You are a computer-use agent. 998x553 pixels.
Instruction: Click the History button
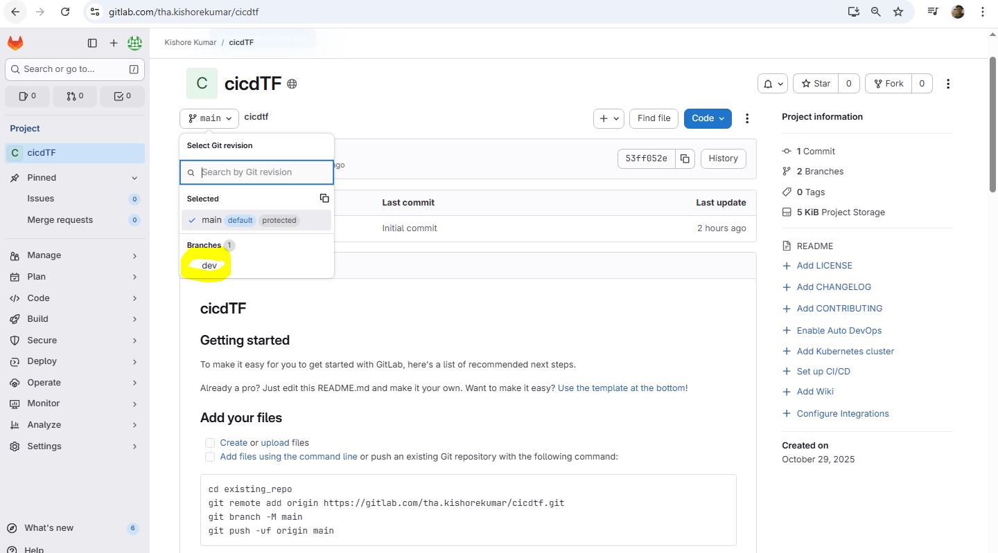click(723, 158)
